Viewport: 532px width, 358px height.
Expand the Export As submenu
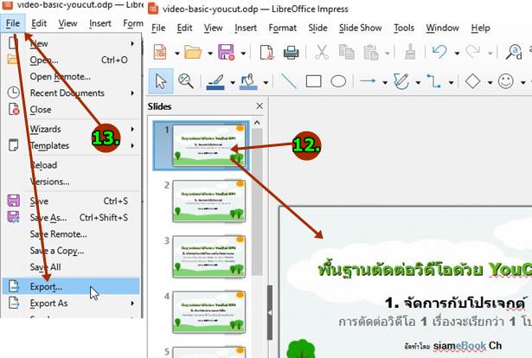tap(132, 303)
